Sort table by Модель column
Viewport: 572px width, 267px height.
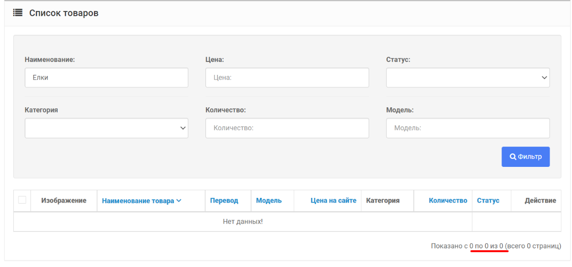[x=269, y=201]
